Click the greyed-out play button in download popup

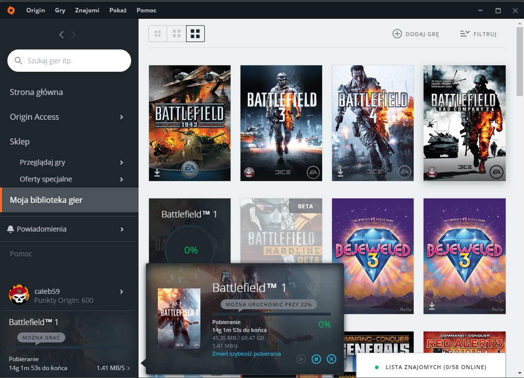(x=301, y=359)
